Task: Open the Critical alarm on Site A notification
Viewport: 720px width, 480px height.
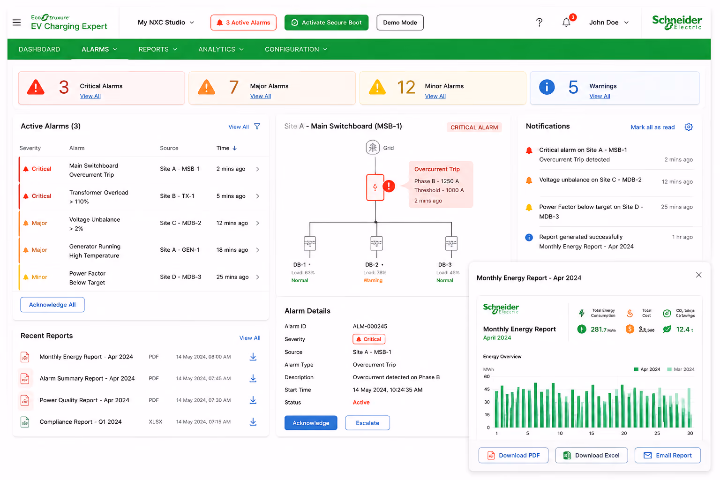Action: pyautogui.click(x=609, y=155)
